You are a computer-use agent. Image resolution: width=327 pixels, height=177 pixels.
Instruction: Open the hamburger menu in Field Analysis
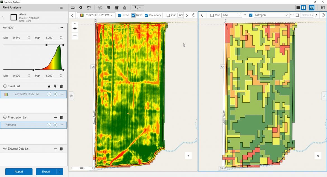coord(61,8)
